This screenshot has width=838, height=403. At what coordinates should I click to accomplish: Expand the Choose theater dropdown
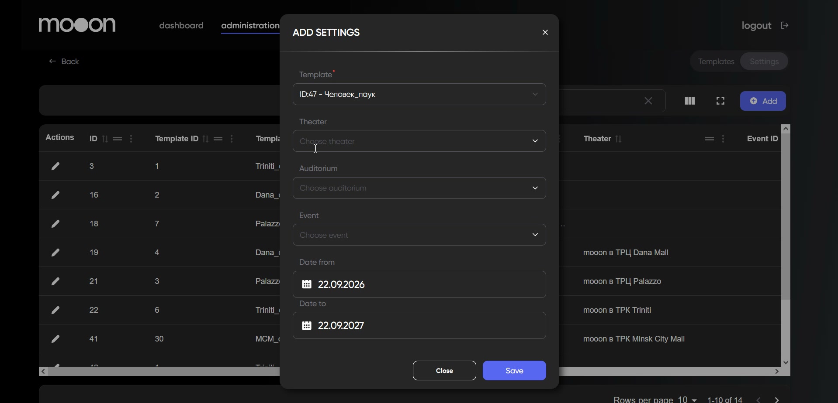point(419,141)
